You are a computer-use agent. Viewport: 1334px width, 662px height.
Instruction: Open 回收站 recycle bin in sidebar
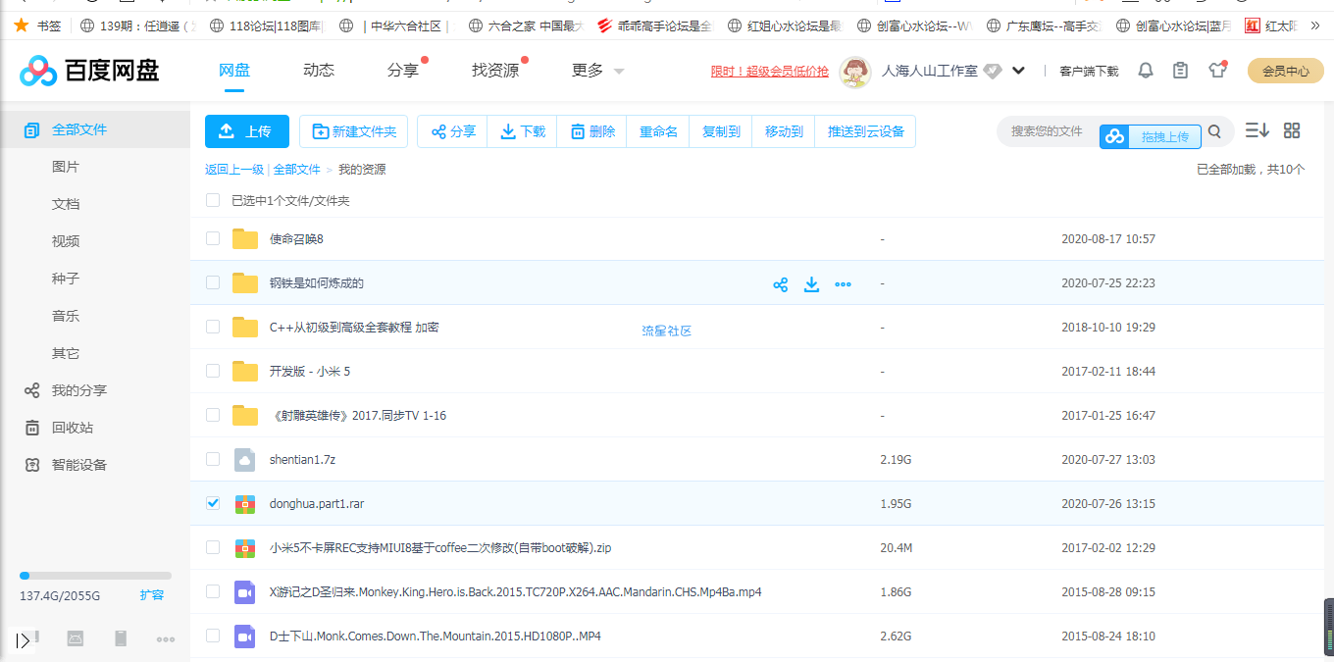(73, 428)
